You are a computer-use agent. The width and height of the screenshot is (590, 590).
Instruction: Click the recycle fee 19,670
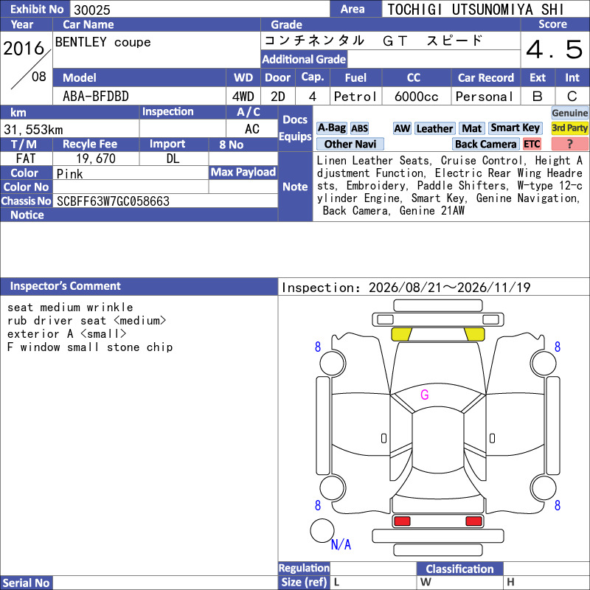pos(96,159)
